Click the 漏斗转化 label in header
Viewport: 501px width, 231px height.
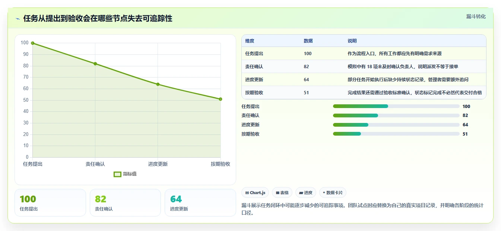point(476,17)
